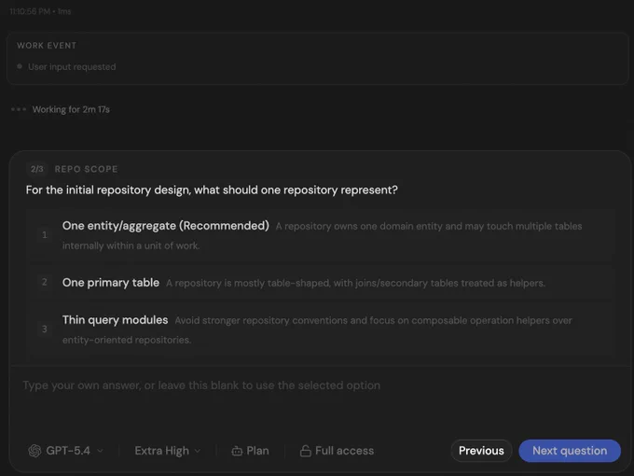
Task: Click the REPO SCOPE label
Action: coord(86,169)
